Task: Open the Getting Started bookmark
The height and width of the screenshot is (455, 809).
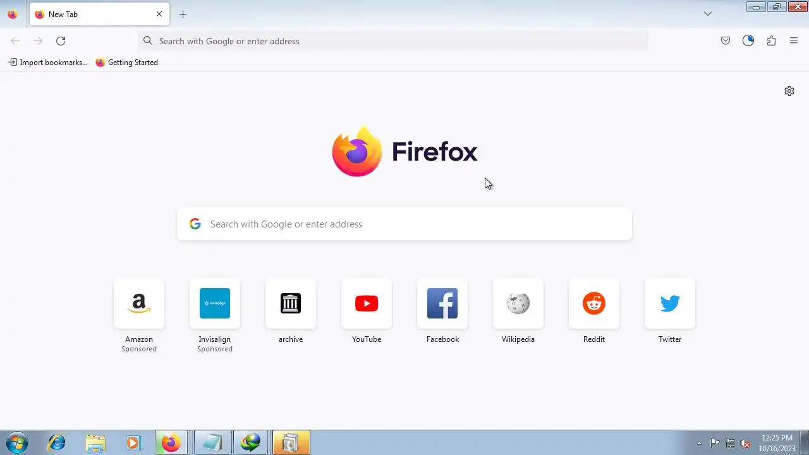Action: 126,63
